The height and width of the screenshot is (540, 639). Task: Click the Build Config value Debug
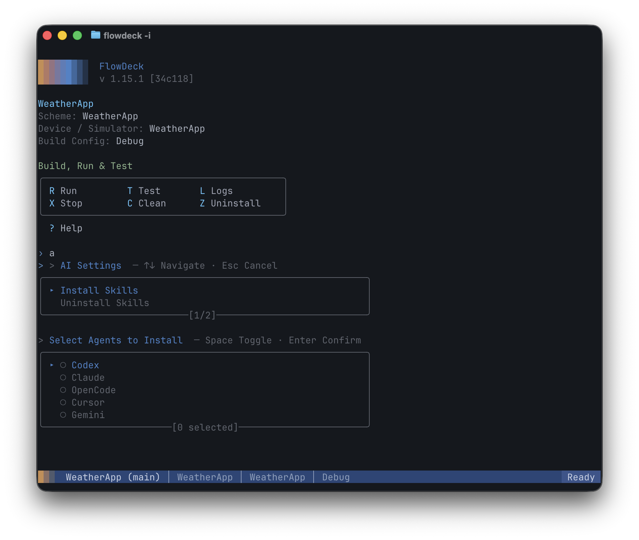(130, 141)
